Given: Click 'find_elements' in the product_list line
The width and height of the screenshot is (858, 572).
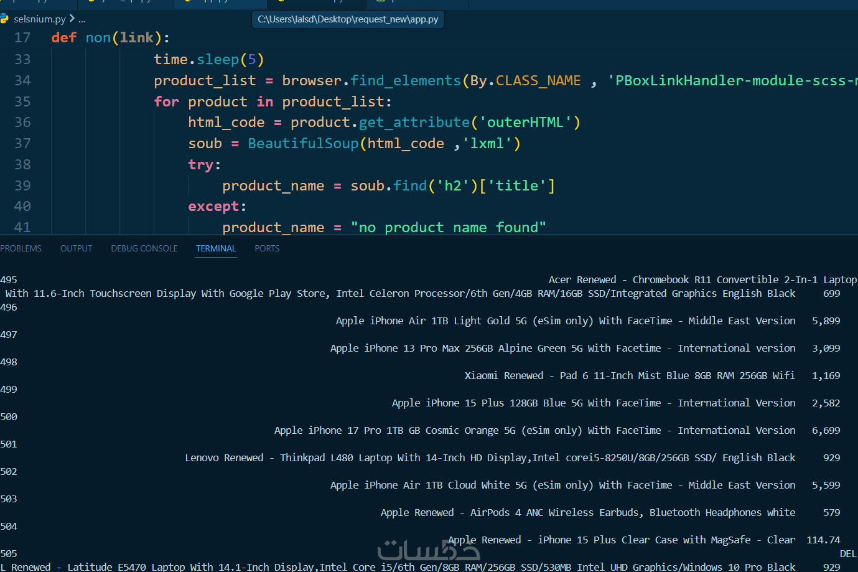Looking at the screenshot, I should [x=406, y=81].
